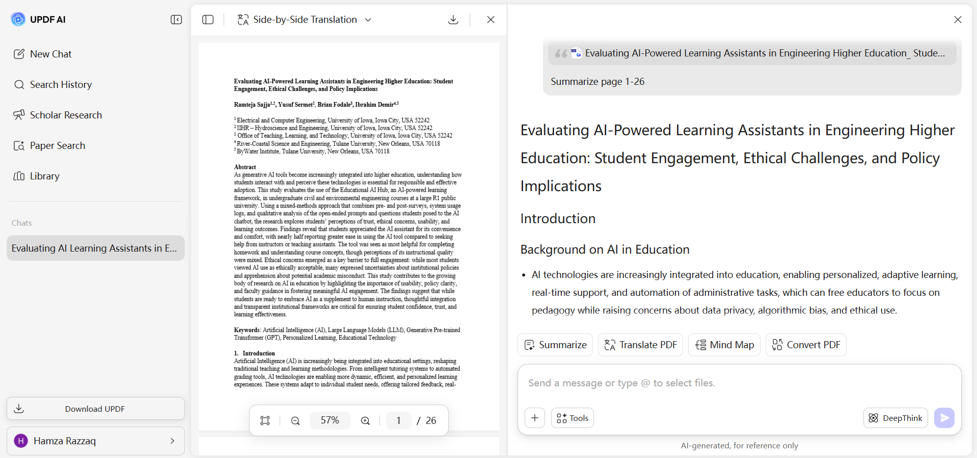Viewport: 977px width, 458px height.
Task: Click the Mind Map button
Action: (x=724, y=345)
